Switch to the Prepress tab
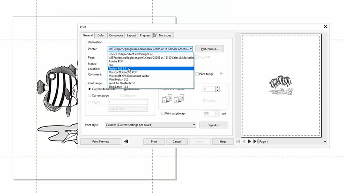The image size is (343, 193). [145, 36]
